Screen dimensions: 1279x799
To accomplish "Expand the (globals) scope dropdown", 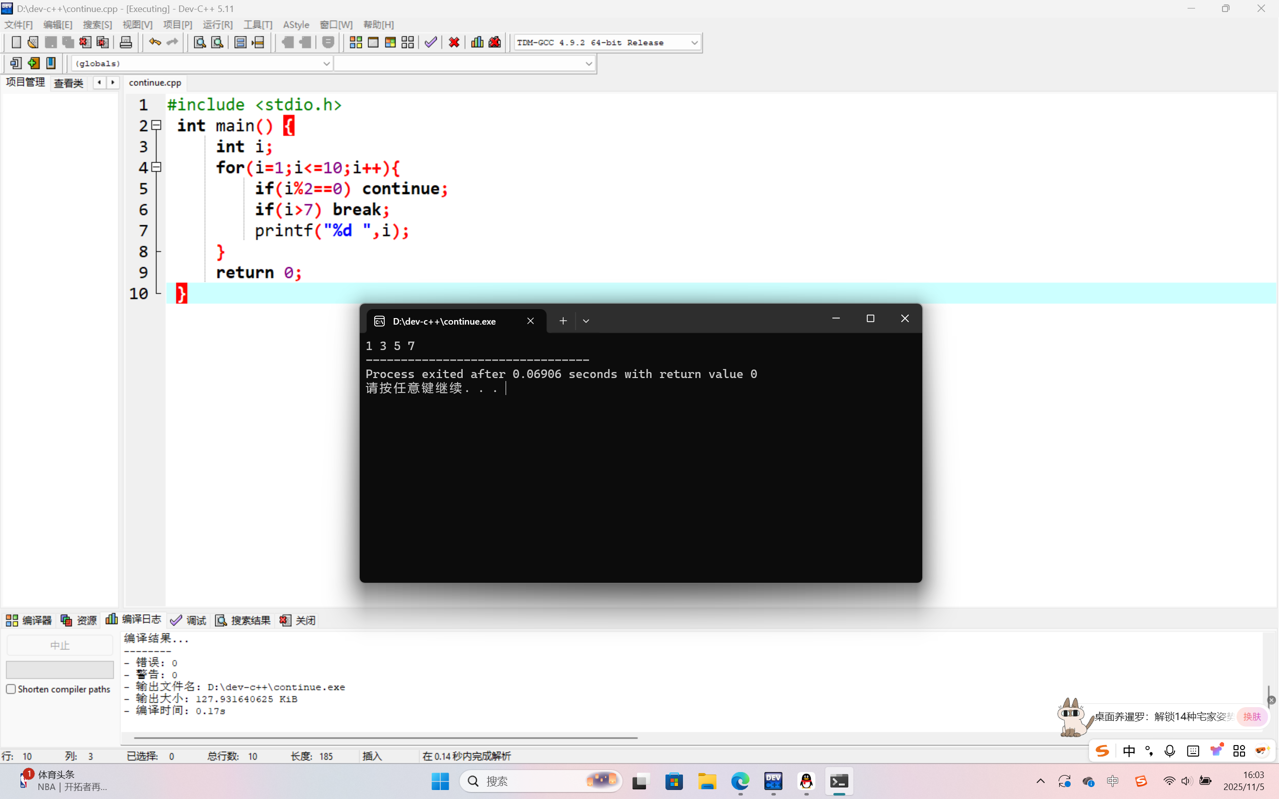I will tap(326, 63).
